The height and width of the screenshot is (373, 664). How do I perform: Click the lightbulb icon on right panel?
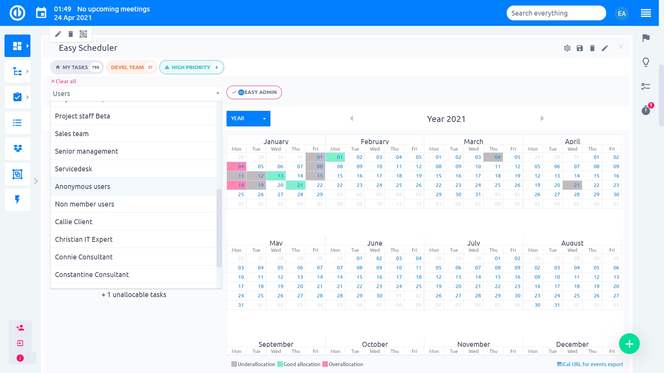point(646,62)
